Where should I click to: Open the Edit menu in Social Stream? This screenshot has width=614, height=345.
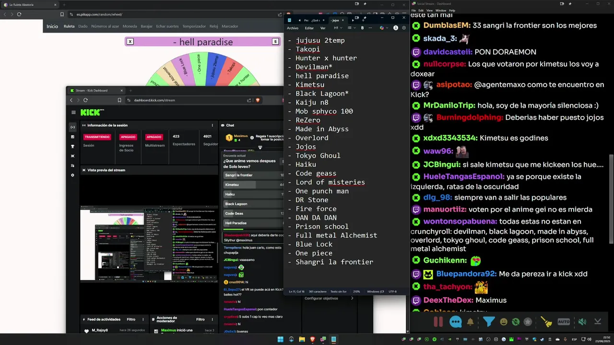coord(421,10)
